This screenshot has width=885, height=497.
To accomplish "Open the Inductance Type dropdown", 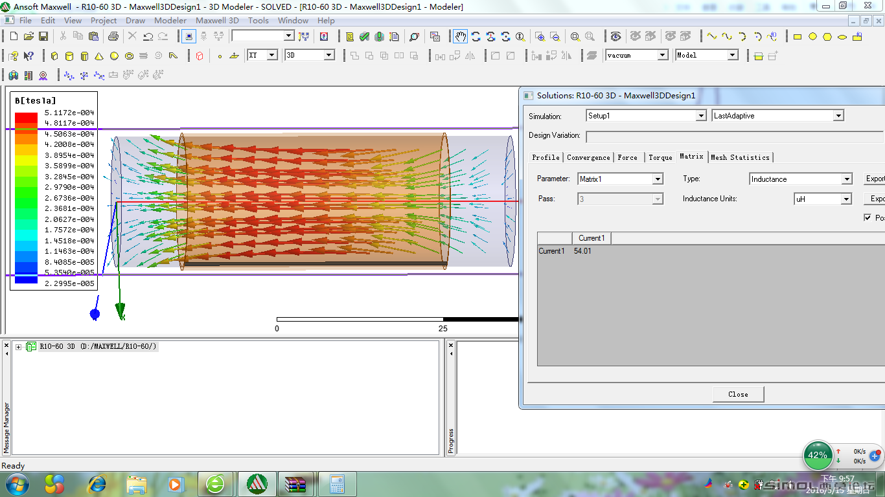I will [847, 179].
